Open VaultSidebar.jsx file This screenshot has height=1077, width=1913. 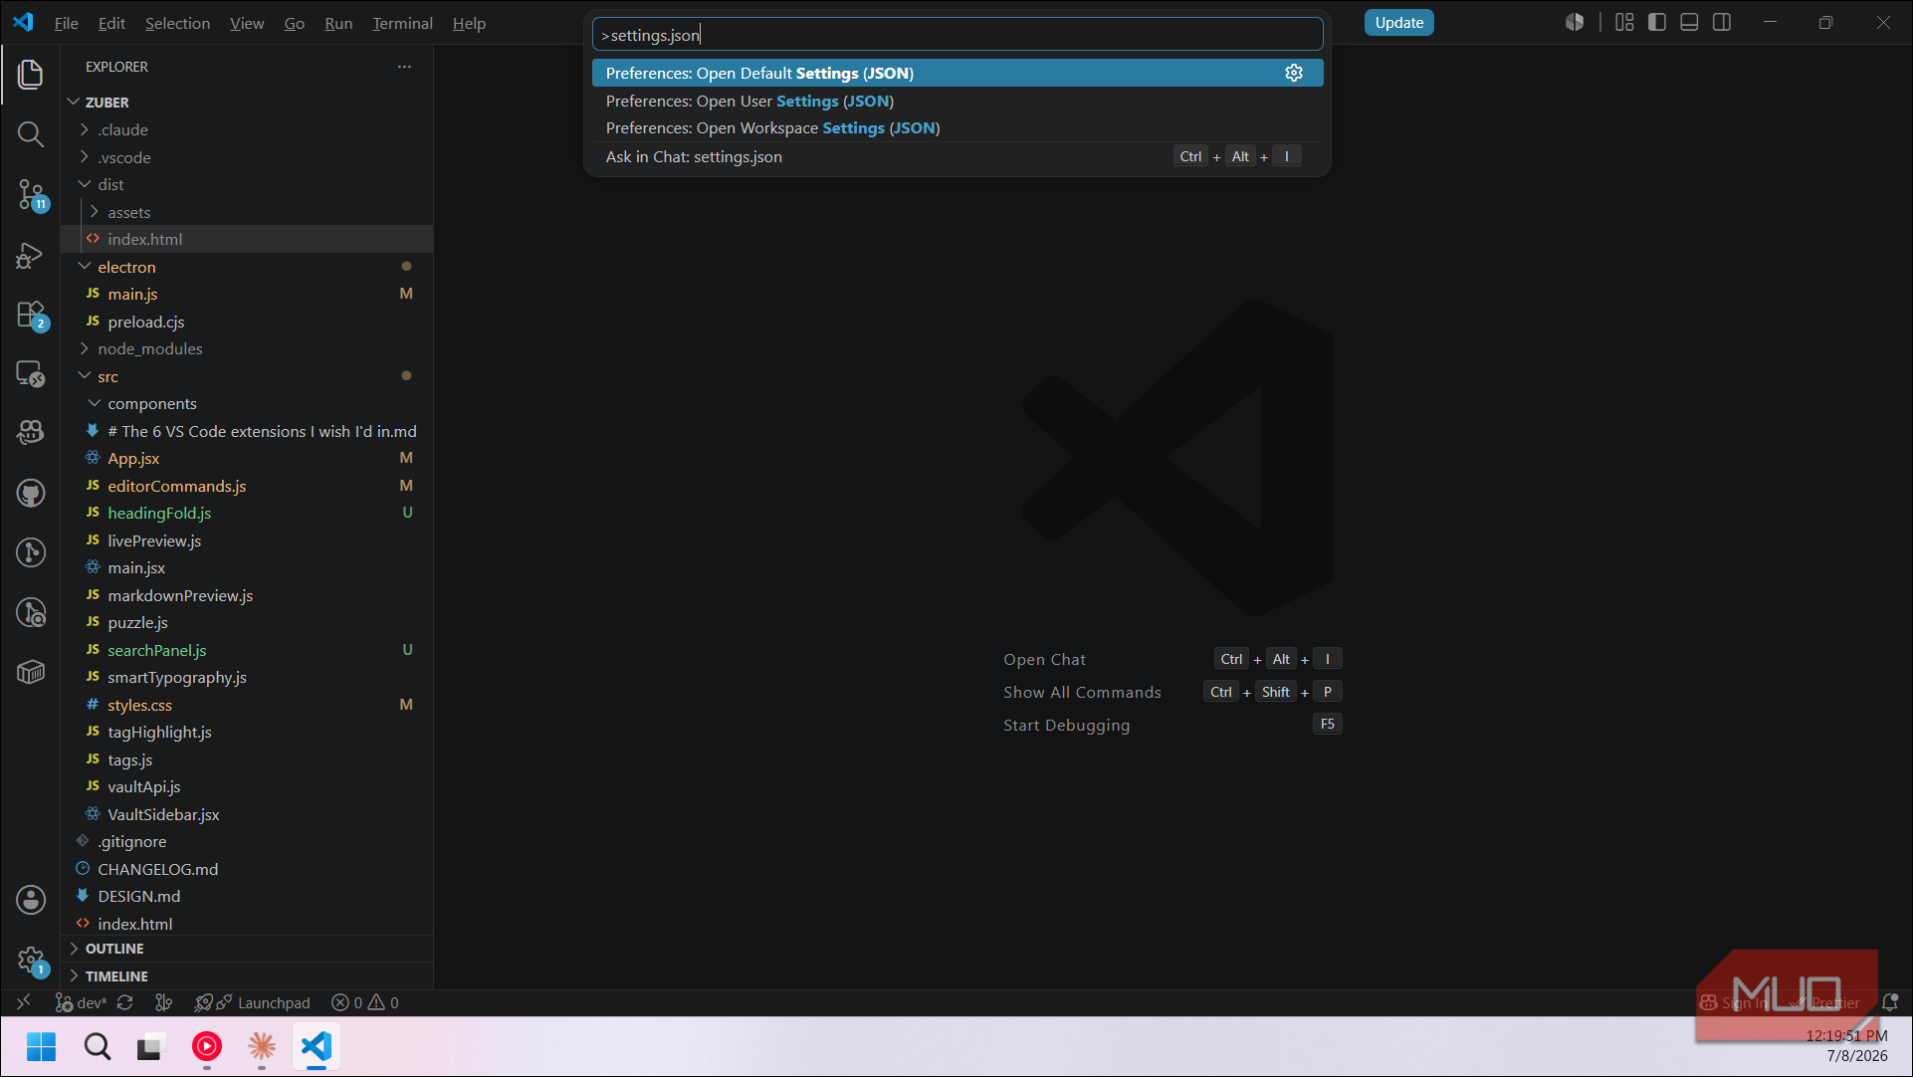247,814
